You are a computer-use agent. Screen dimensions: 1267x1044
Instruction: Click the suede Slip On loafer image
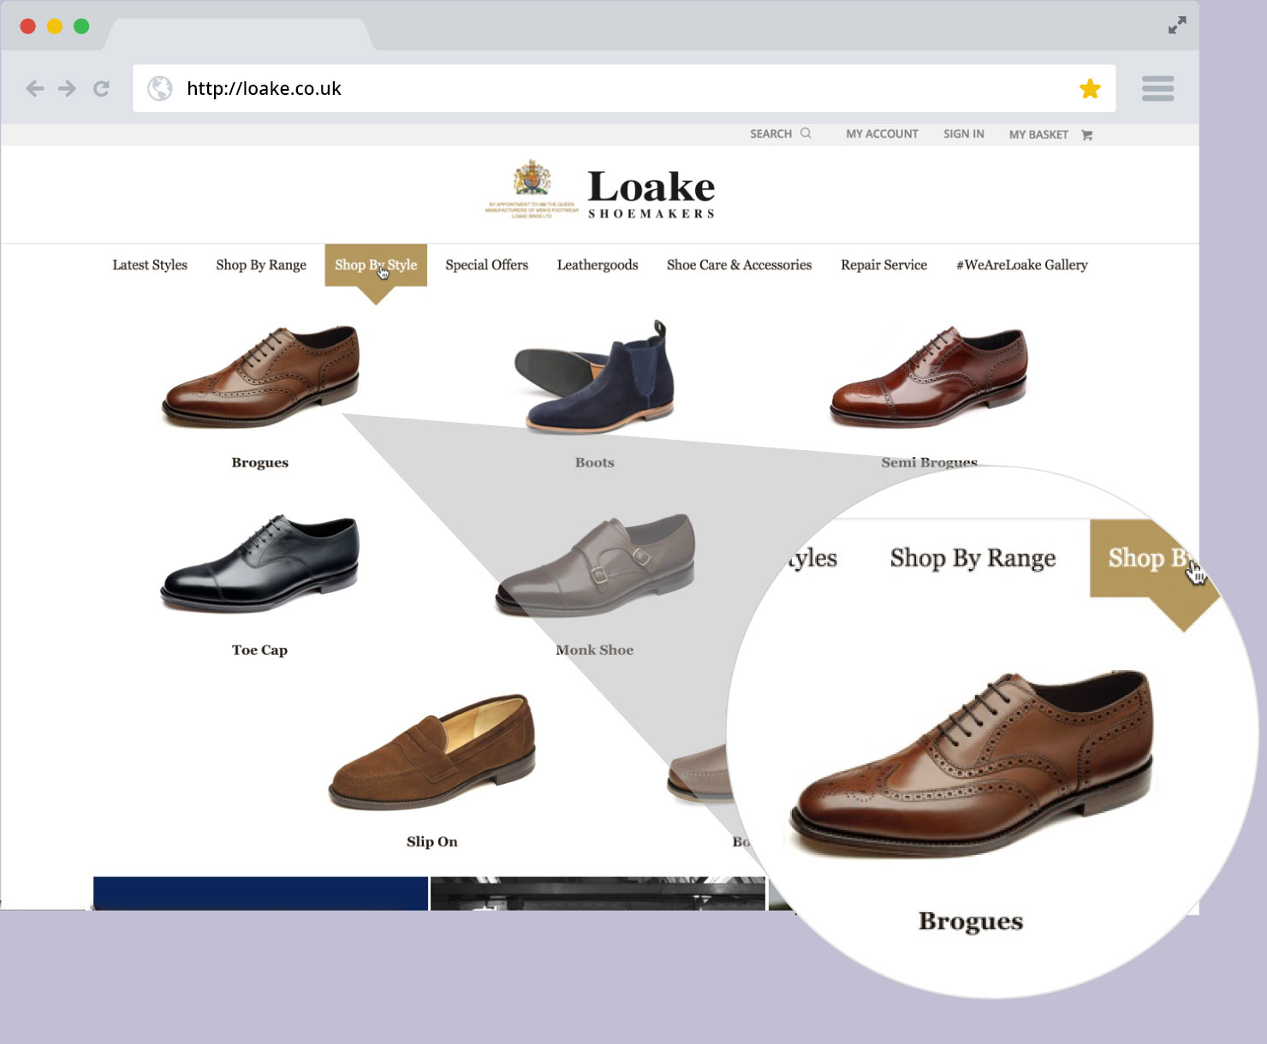click(432, 751)
